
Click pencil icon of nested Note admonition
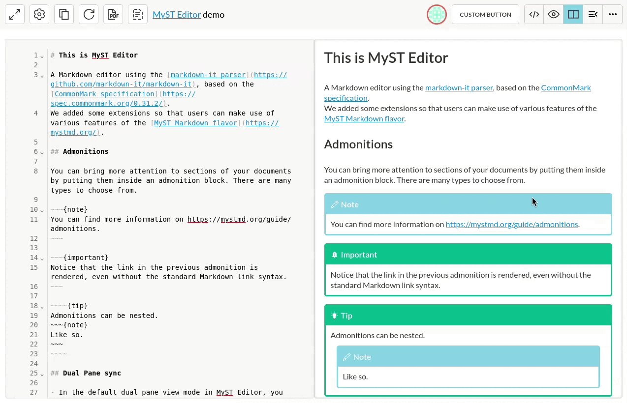[x=347, y=357]
